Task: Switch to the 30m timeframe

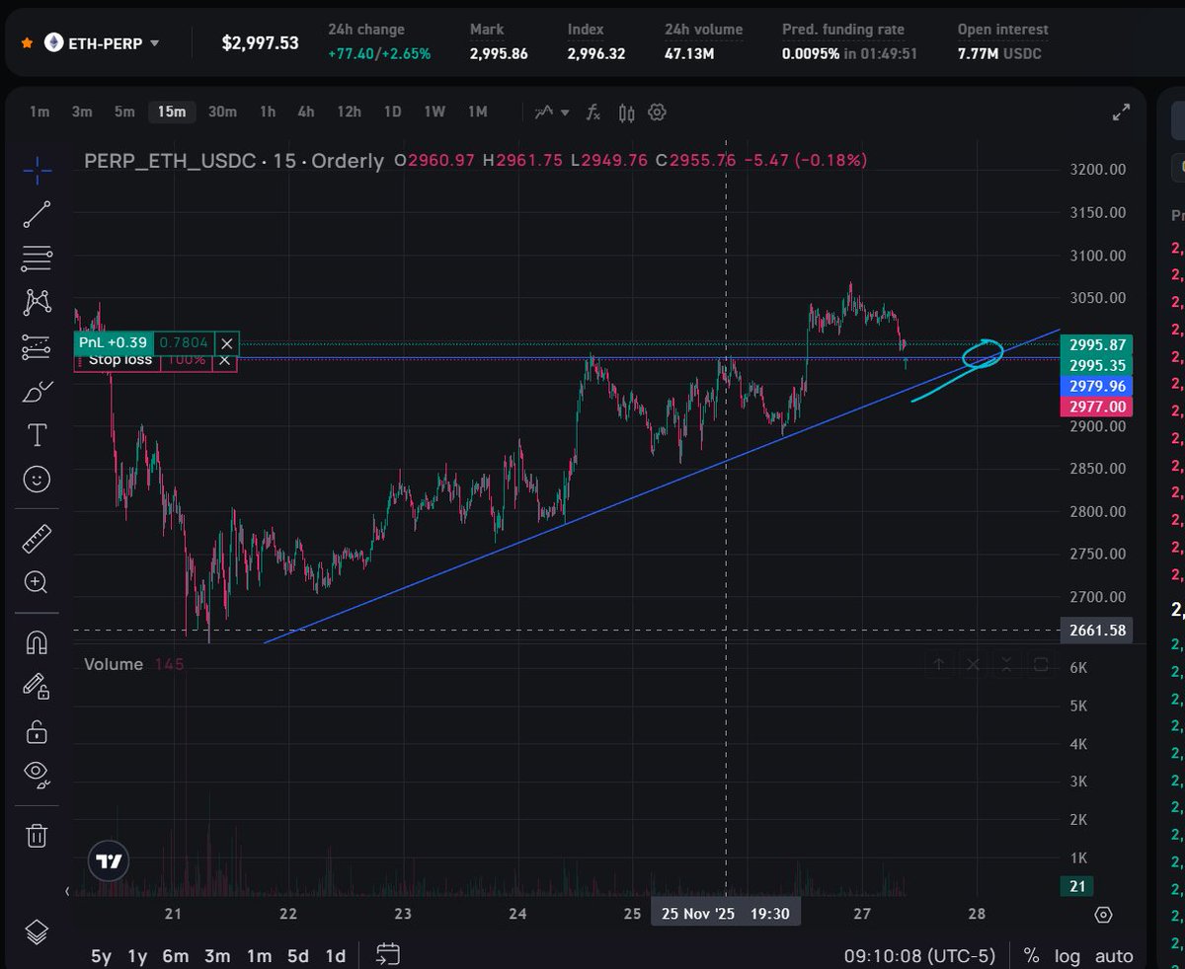Action: (x=222, y=112)
